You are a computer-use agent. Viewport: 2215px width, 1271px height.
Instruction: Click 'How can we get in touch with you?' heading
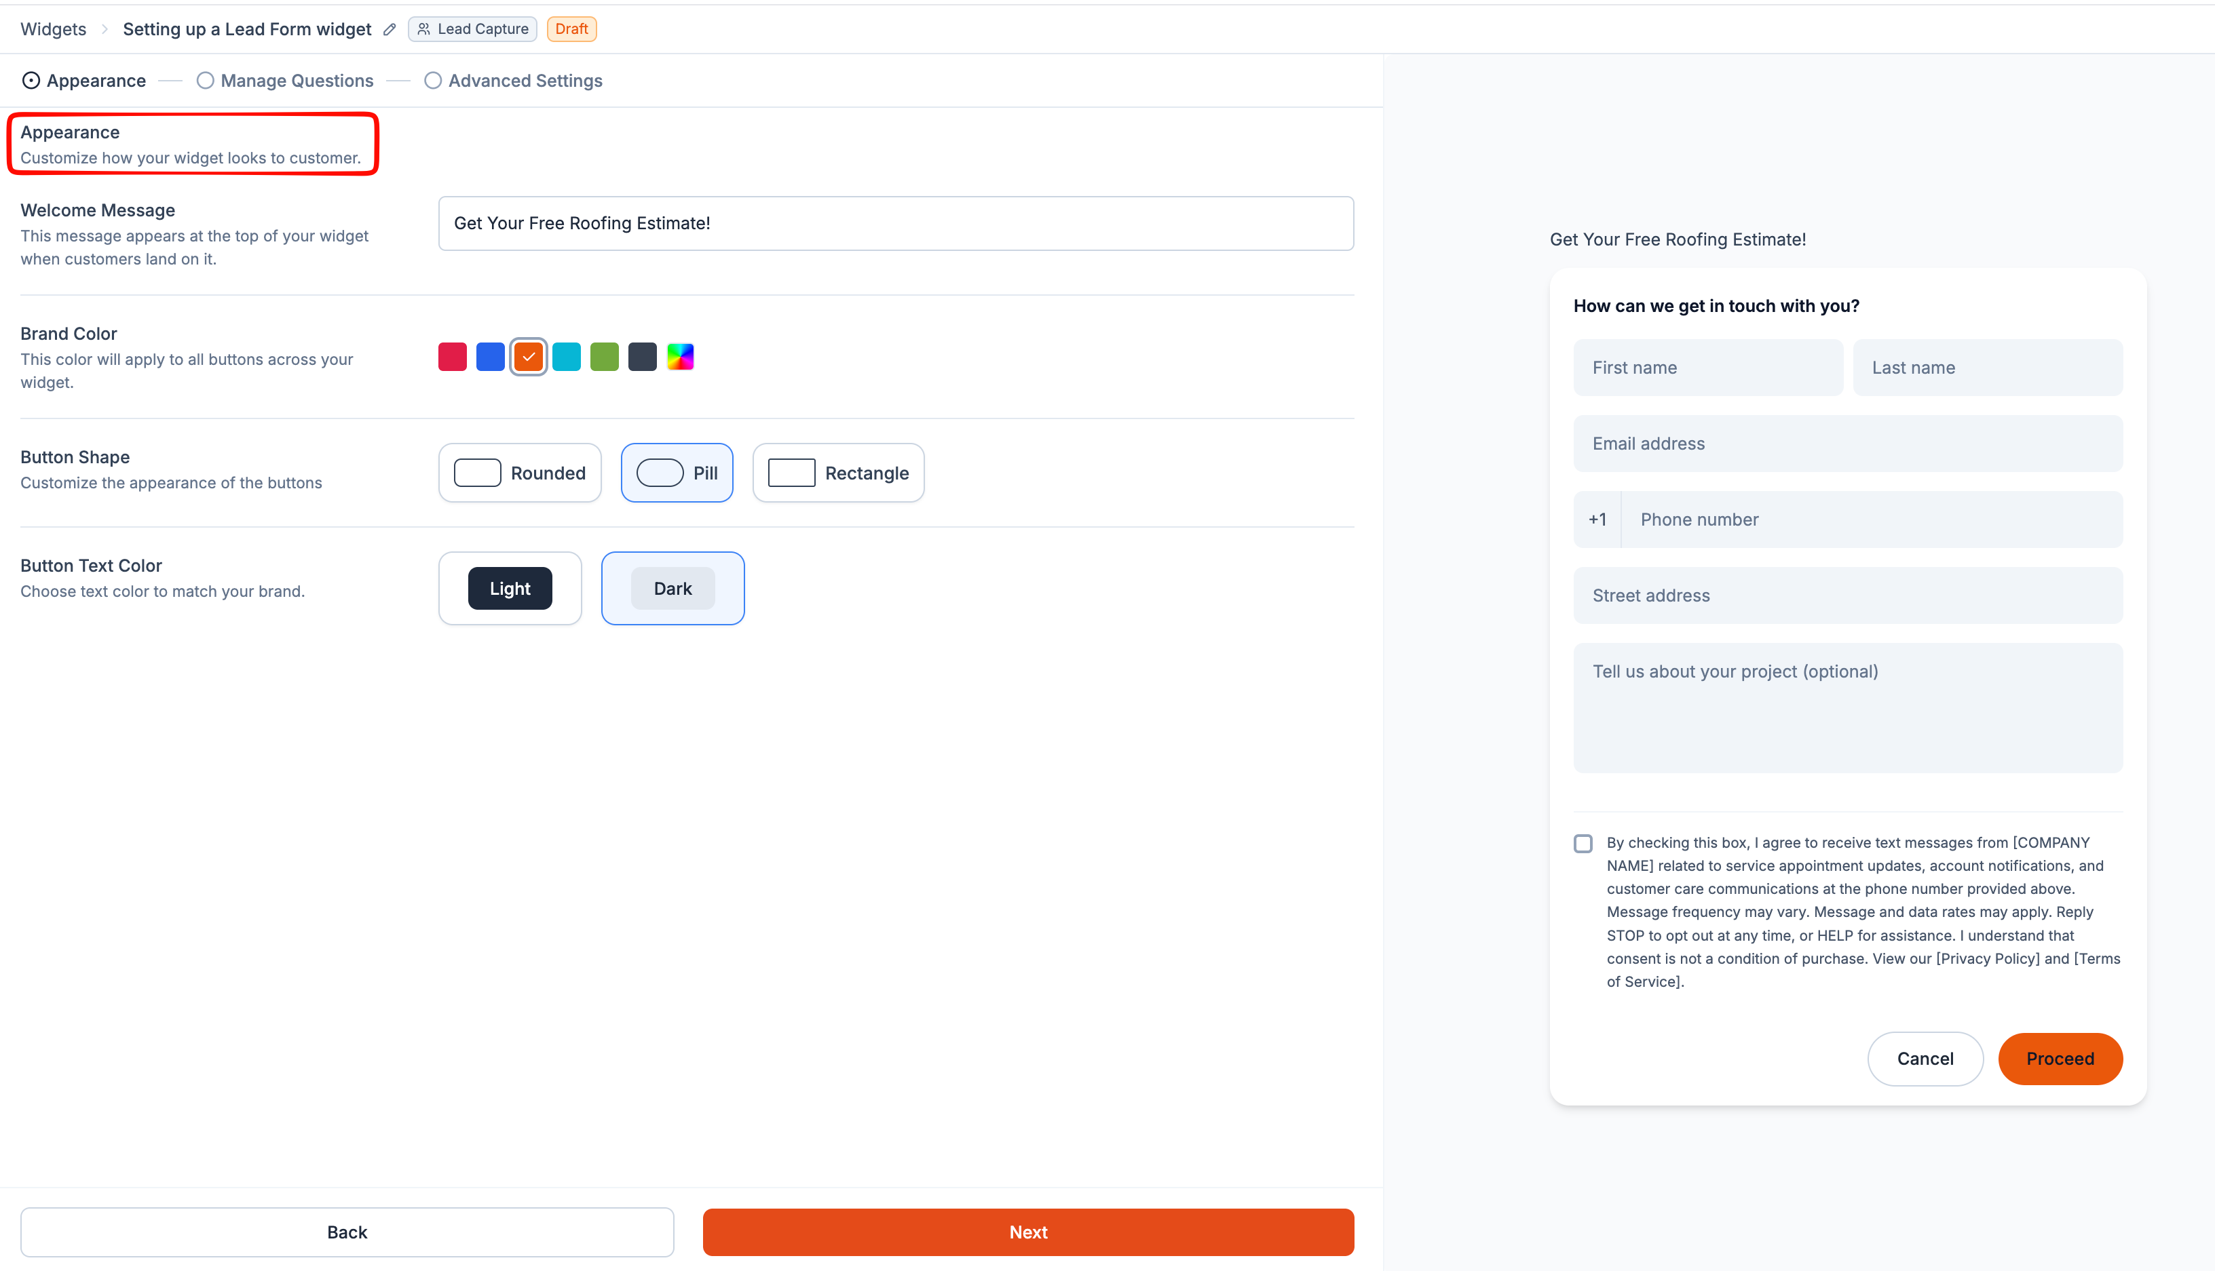point(1716,305)
